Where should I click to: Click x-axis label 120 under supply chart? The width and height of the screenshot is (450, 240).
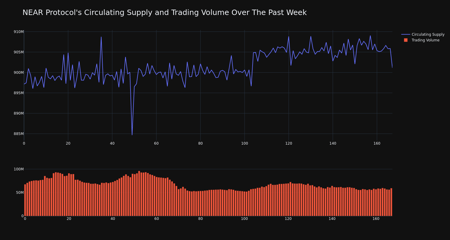click(289, 143)
